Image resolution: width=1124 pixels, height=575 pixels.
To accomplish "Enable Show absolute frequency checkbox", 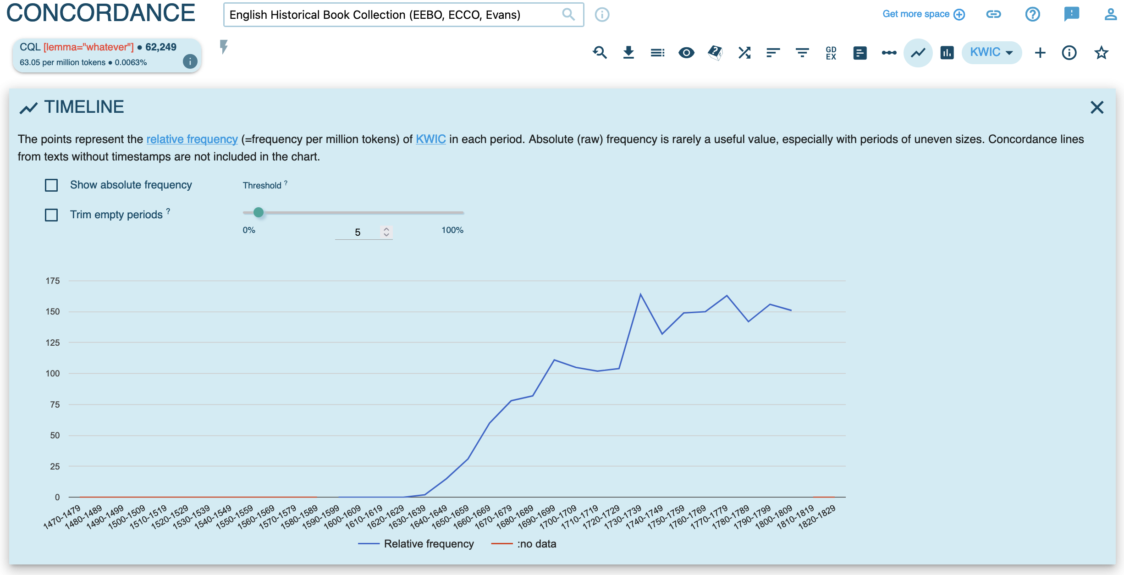I will [51, 185].
